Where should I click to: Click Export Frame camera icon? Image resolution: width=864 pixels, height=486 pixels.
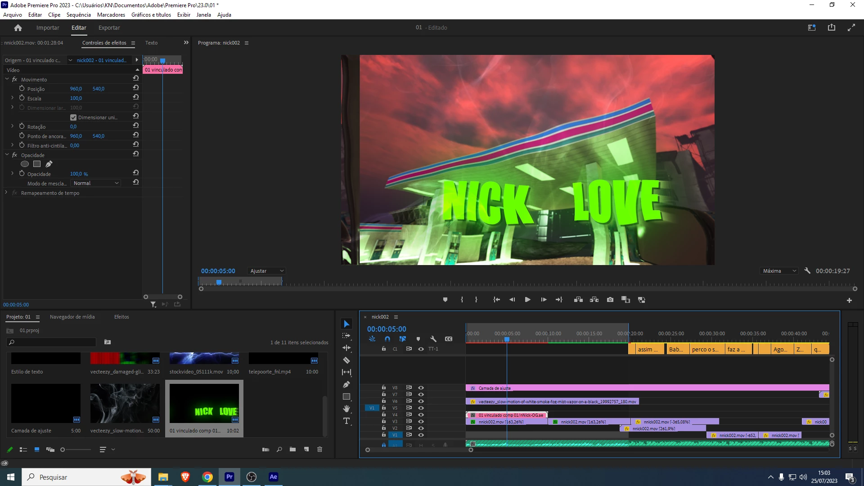pyautogui.click(x=610, y=300)
